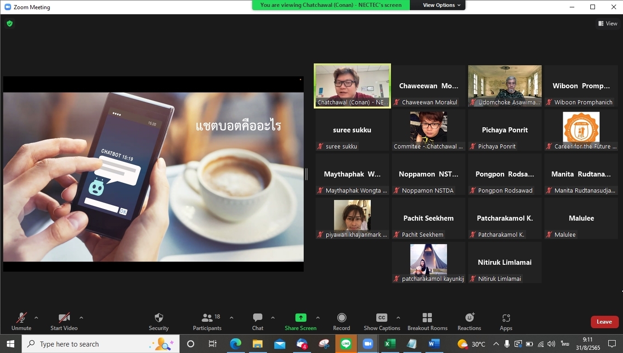This screenshot has width=623, height=353.
Task: Expand audio options arrow beside Unmute
Action: (36, 318)
